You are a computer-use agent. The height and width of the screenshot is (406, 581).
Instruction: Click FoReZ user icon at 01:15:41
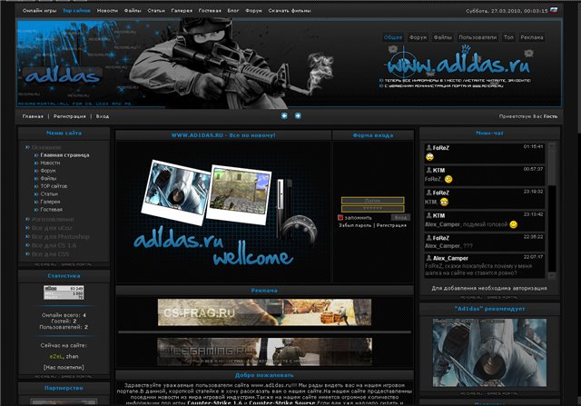(428, 147)
